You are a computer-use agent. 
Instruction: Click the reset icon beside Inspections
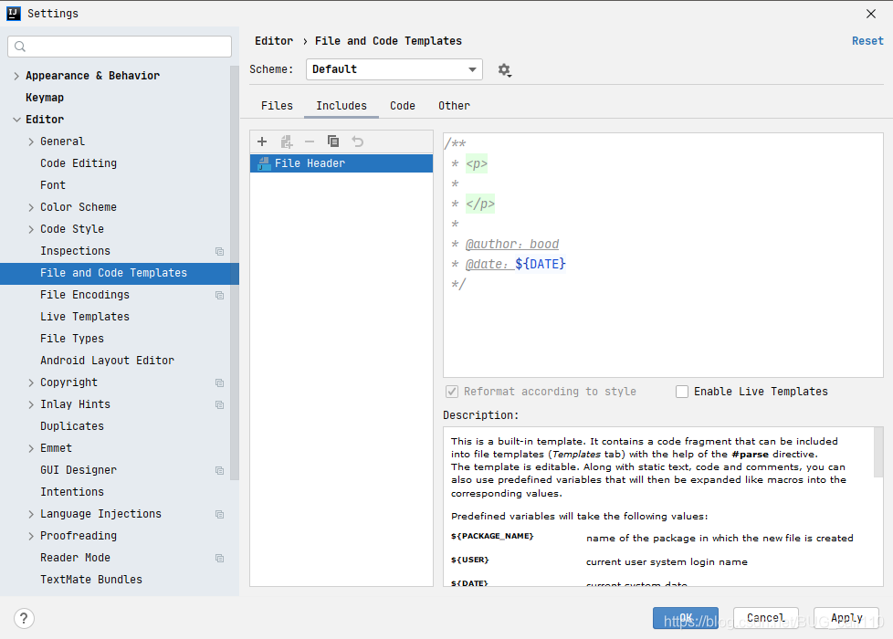point(219,250)
